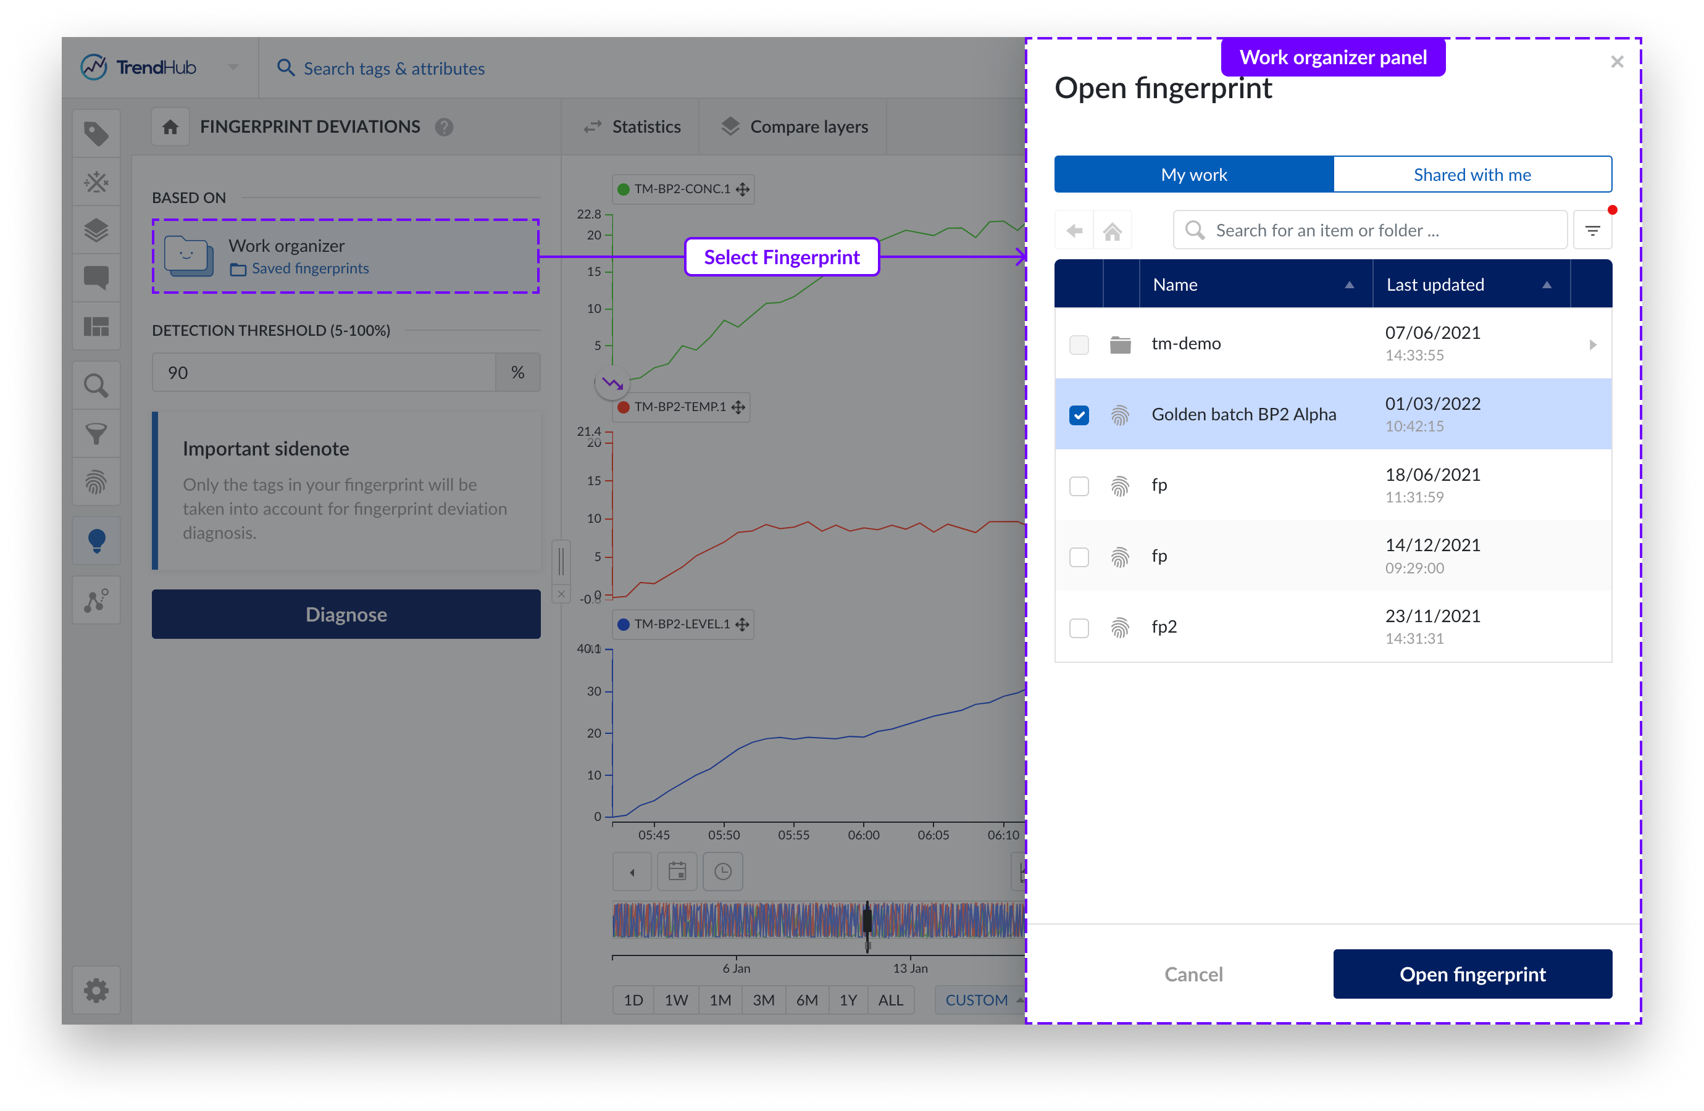The height and width of the screenshot is (1111, 1704).
Task: Uncheck the Golden batch BP2 Alpha checkbox
Action: (x=1078, y=415)
